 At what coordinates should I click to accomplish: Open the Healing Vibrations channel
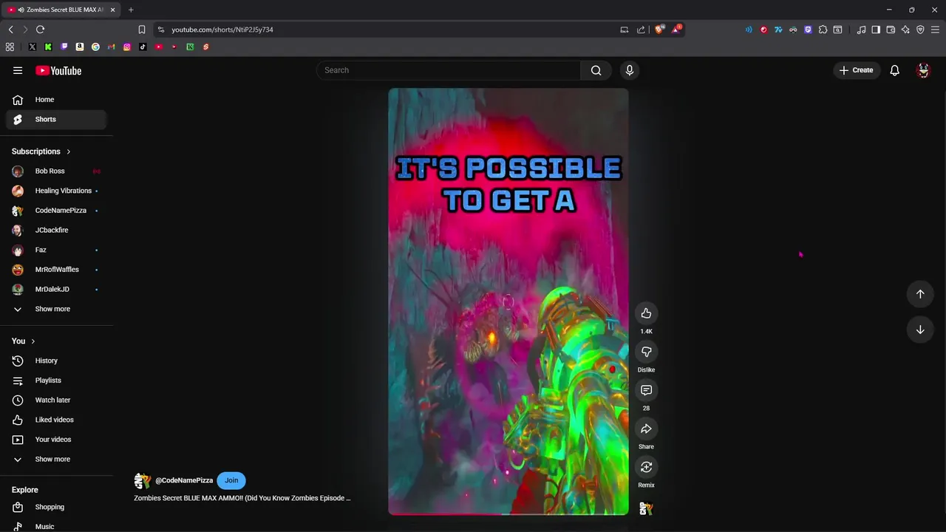56,191
